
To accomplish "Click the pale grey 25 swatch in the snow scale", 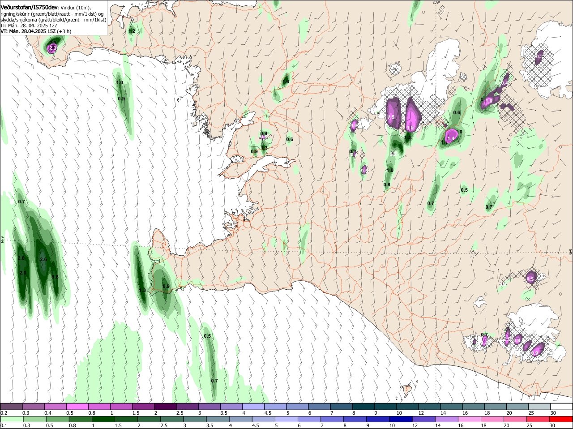I will pos(539,406).
